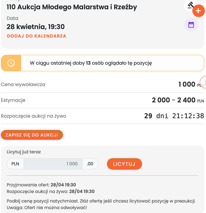This screenshot has height=213, width=206.
Task: Click the date 28 kwietnia, 19:30
Action: pyautogui.click(x=35, y=27)
